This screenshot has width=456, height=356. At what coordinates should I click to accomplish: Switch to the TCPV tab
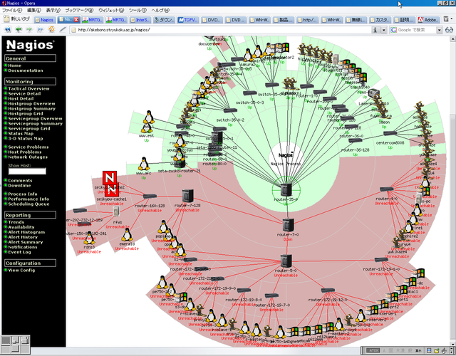pyautogui.click(x=187, y=20)
